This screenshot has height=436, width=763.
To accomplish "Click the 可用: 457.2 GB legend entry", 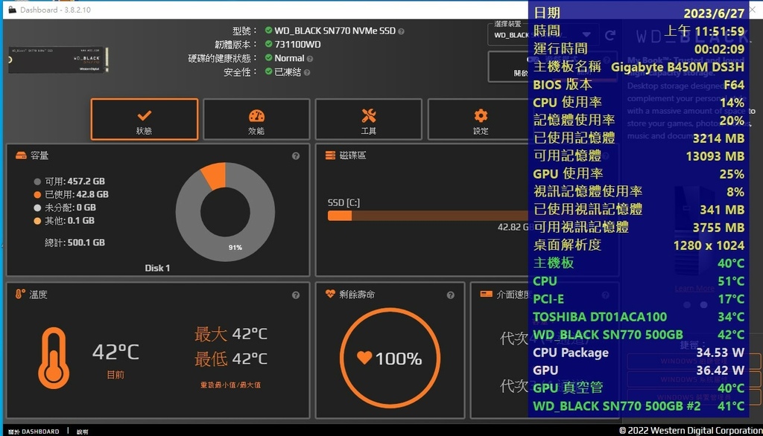I will point(69,182).
